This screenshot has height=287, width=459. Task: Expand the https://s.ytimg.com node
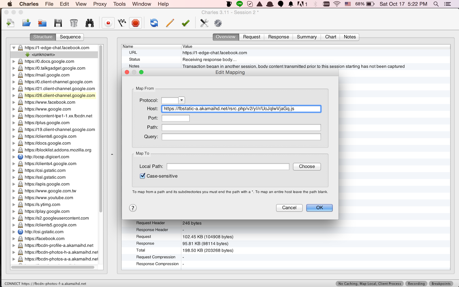14,205
